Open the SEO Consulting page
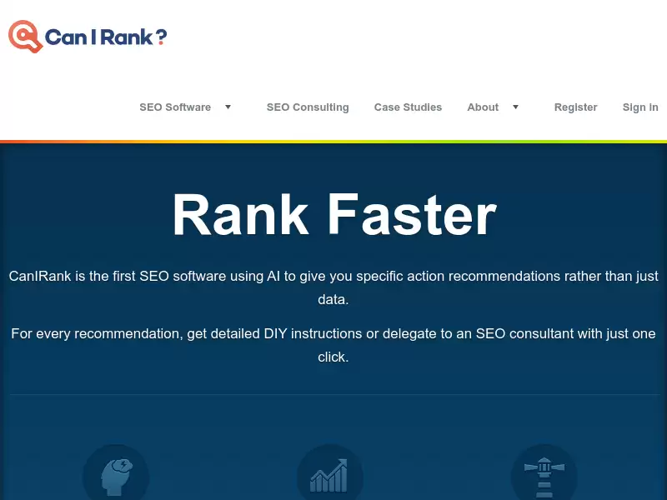This screenshot has width=667, height=500. pyautogui.click(x=308, y=107)
